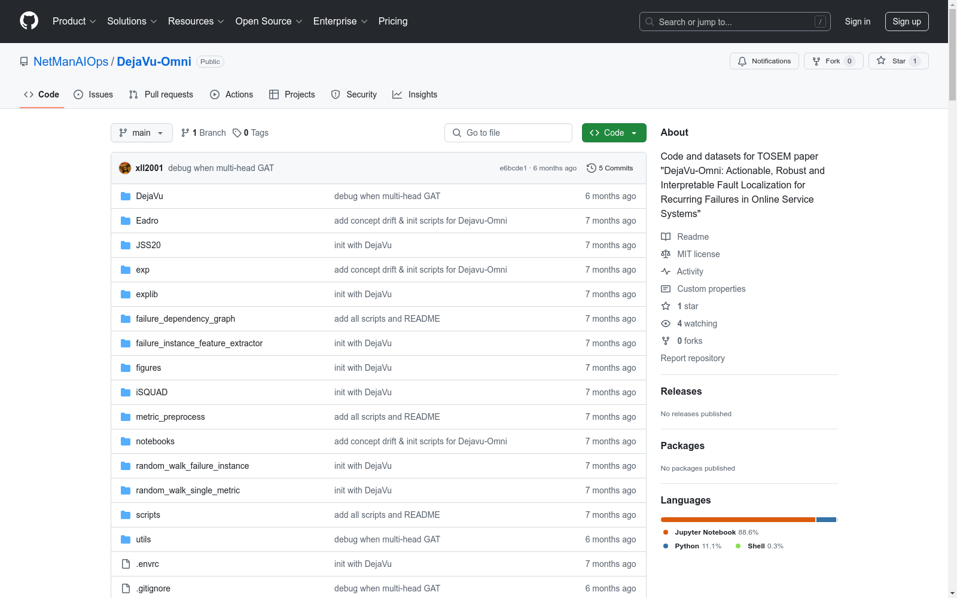Click the orange Jupyter Notebook language dot
The image size is (957, 598).
pos(666,532)
